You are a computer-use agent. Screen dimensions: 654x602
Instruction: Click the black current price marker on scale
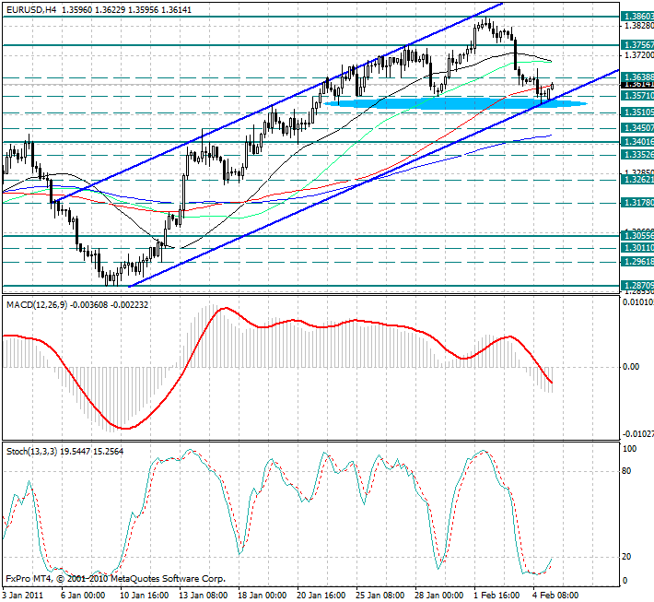637,85
